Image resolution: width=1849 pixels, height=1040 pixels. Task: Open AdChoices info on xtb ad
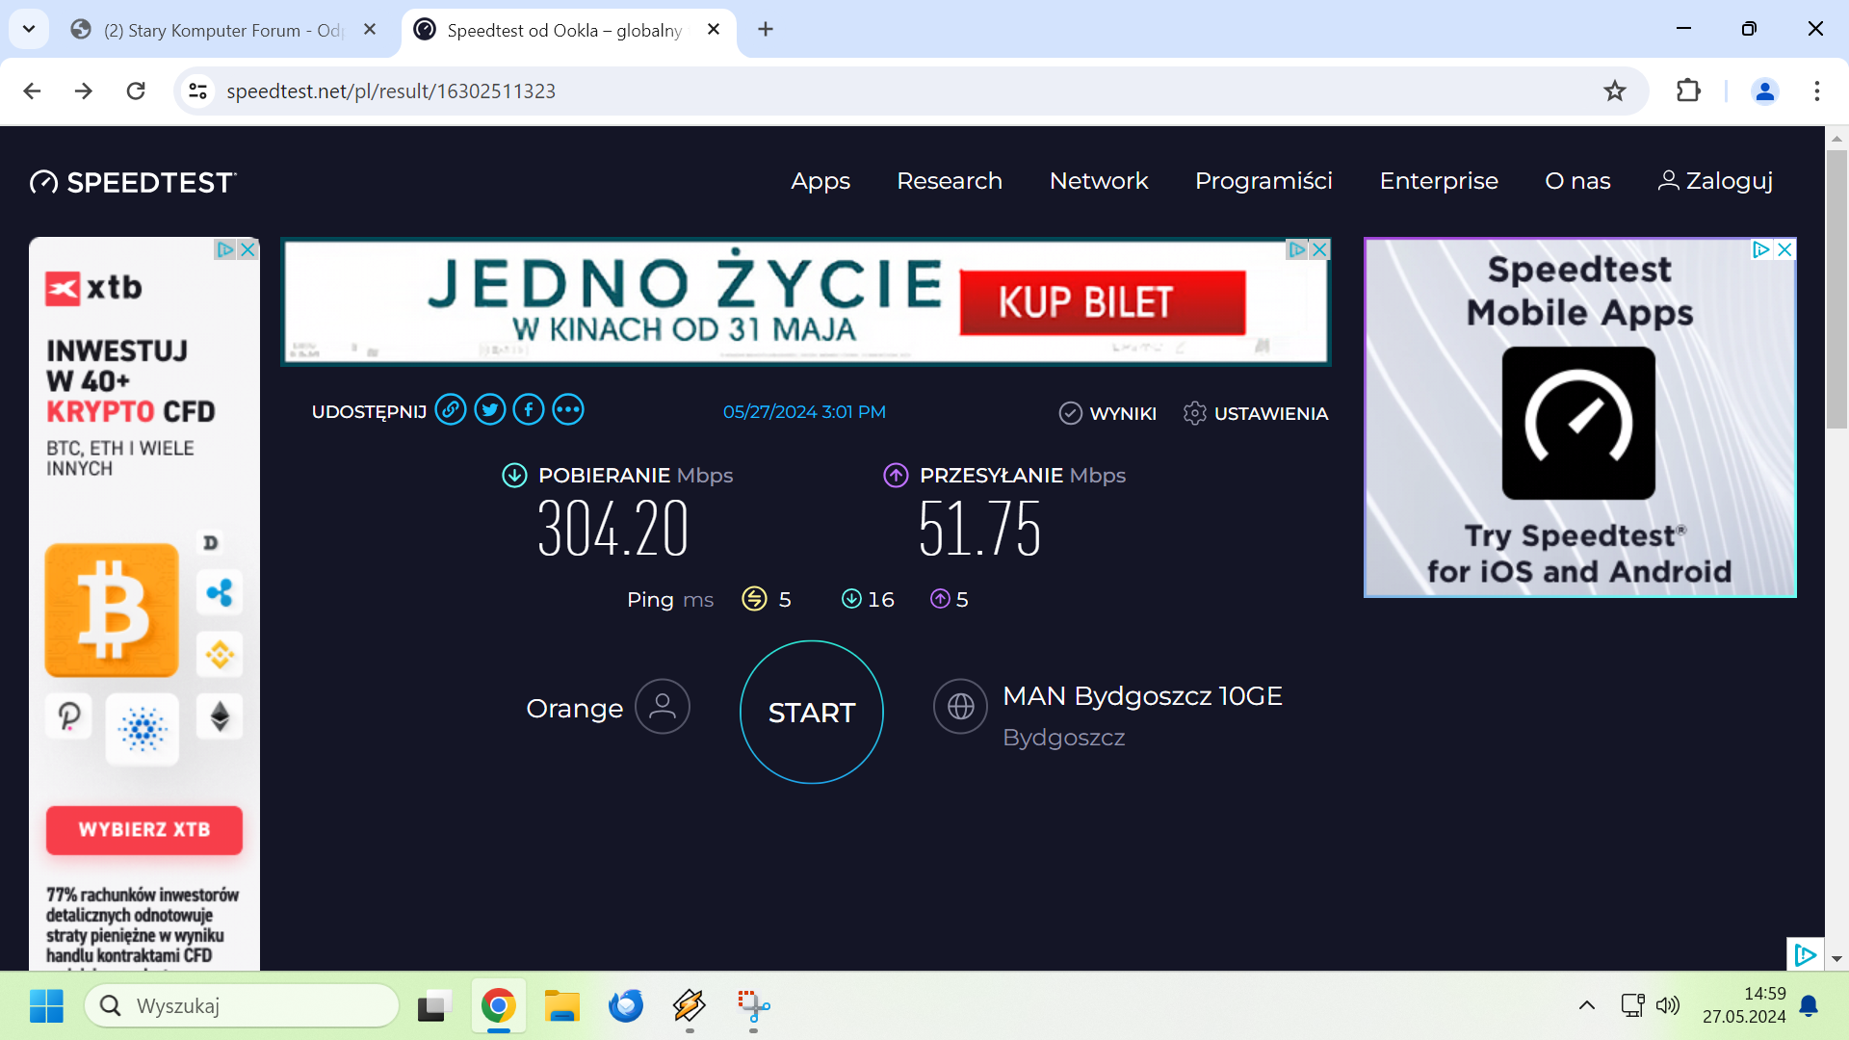point(224,249)
